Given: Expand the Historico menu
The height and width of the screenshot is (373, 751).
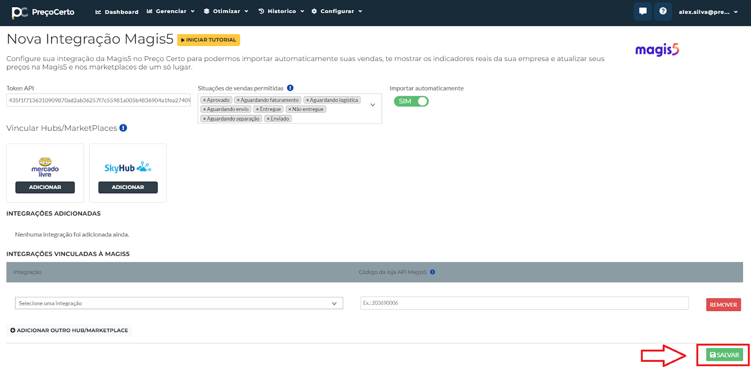Looking at the screenshot, I should pyautogui.click(x=281, y=11).
